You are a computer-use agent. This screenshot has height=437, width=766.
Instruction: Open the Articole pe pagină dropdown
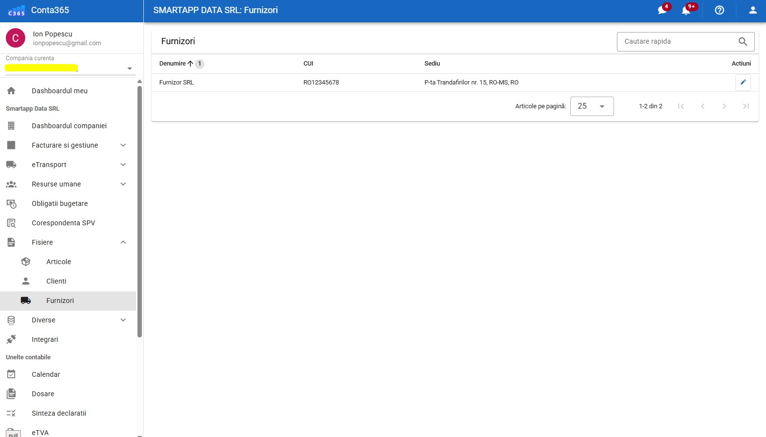[x=591, y=106]
